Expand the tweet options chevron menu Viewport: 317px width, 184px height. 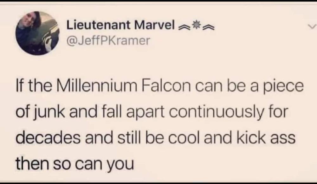(312, 27)
